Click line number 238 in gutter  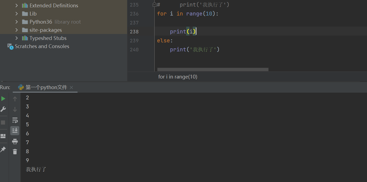(x=134, y=32)
